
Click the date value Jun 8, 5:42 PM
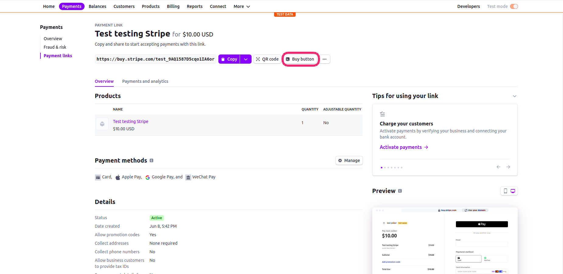pyautogui.click(x=163, y=226)
